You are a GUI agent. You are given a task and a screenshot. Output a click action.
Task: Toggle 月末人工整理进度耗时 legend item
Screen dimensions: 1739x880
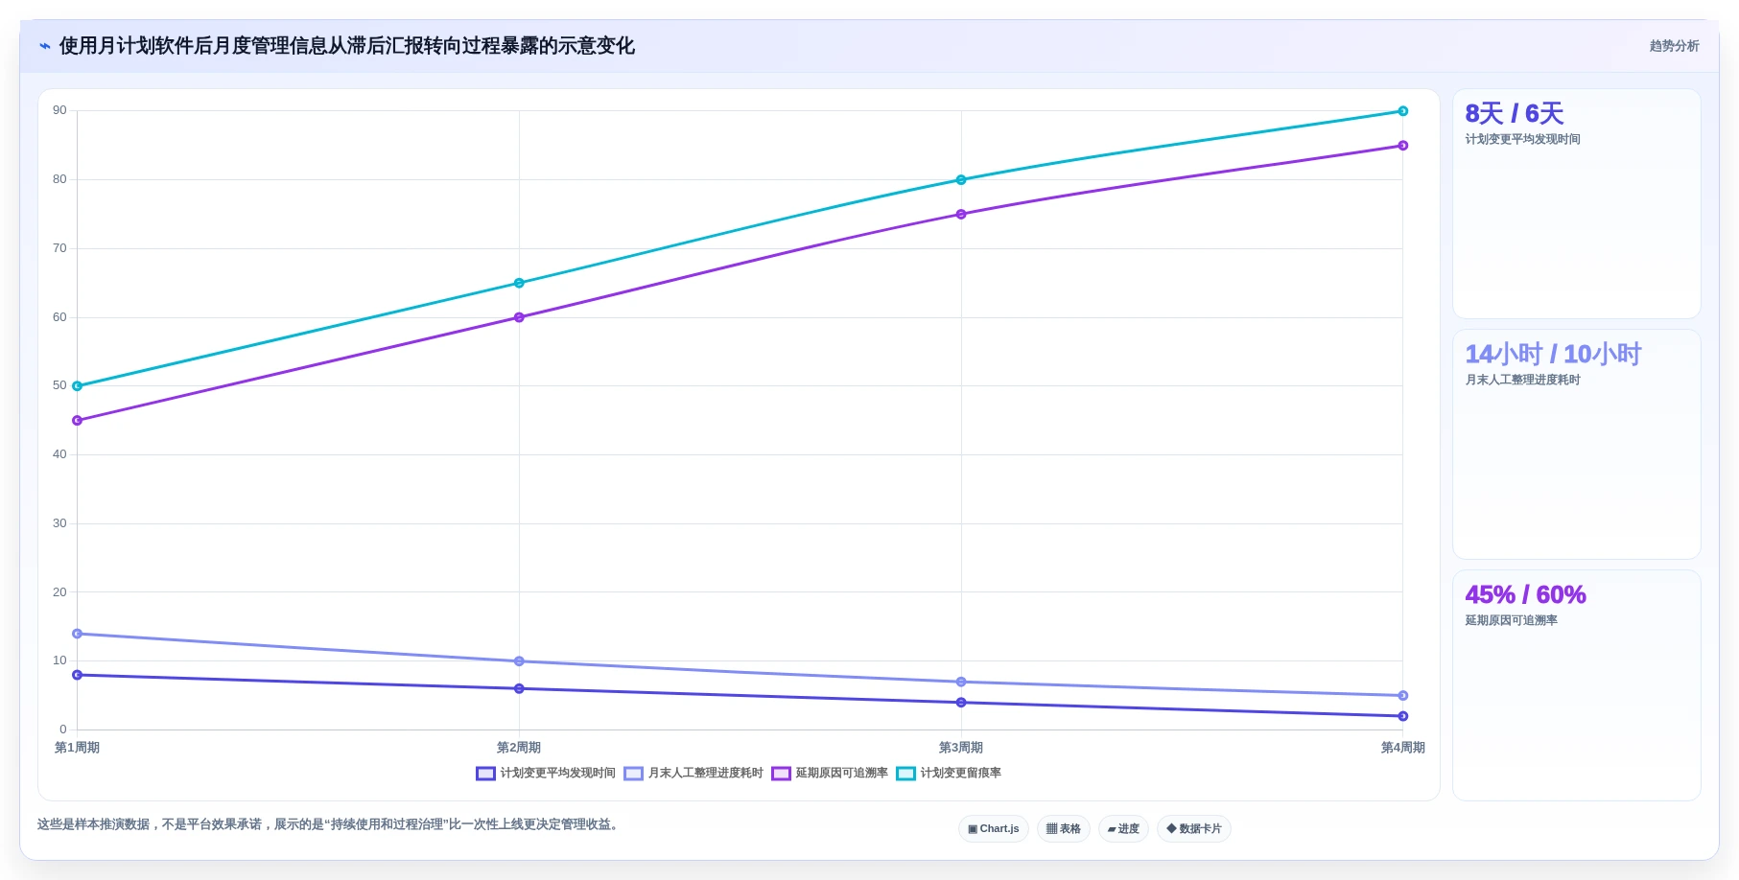pos(693,773)
